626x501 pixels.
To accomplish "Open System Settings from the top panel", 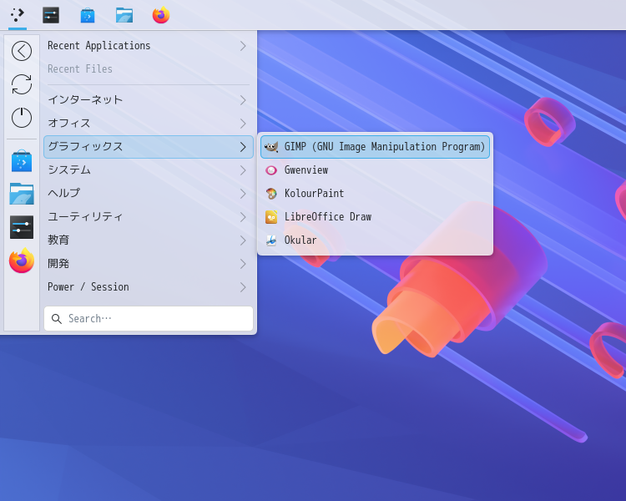I will [x=51, y=15].
